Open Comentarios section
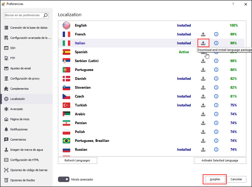 pyautogui.click(x=27, y=140)
